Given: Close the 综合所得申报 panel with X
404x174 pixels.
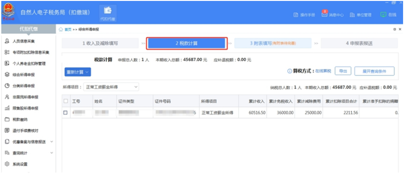Looking at the screenshot, I should (400, 30).
